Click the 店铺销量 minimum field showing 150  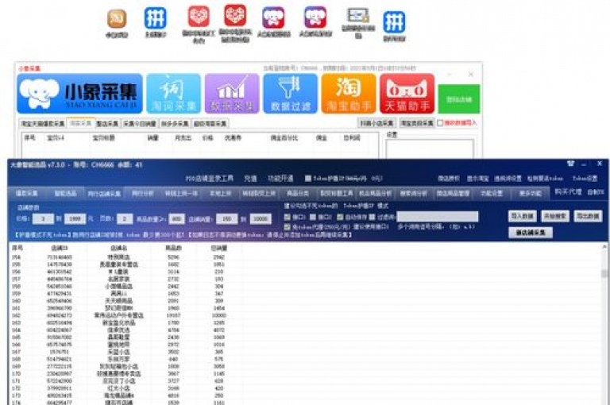227,219
